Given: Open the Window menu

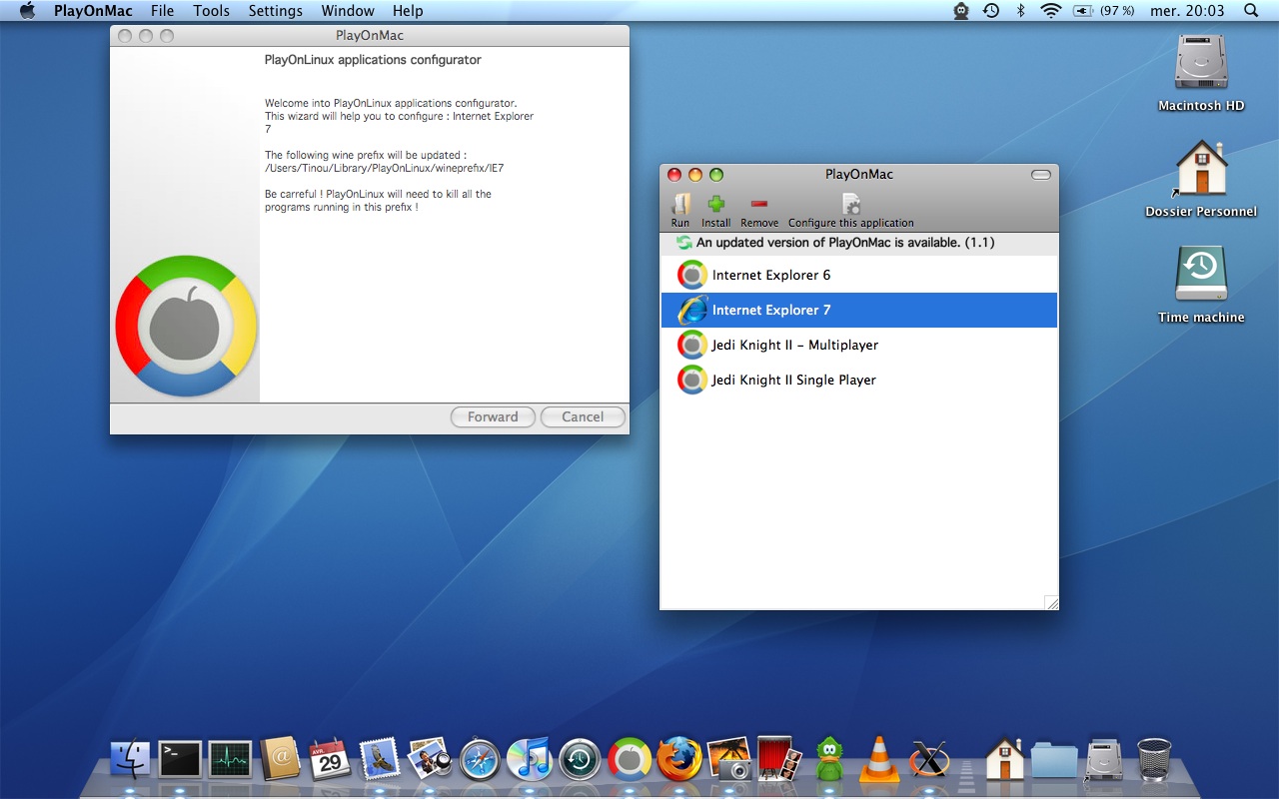Looking at the screenshot, I should click(x=348, y=11).
